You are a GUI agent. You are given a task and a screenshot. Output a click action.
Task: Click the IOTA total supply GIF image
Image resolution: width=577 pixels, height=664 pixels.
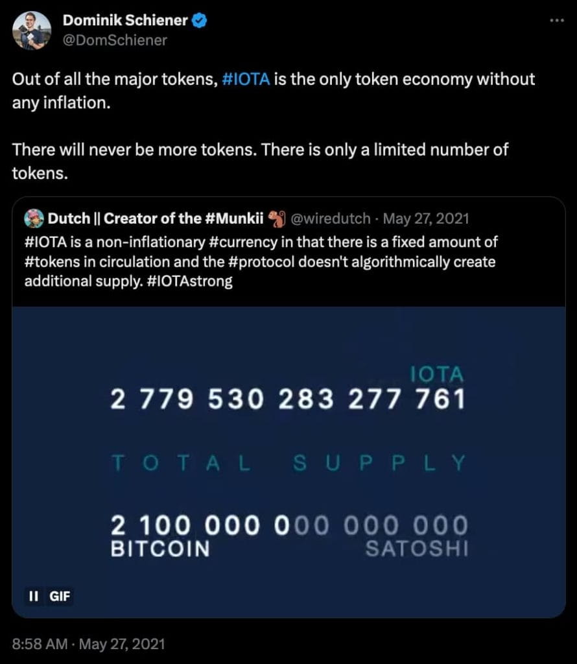[288, 454]
